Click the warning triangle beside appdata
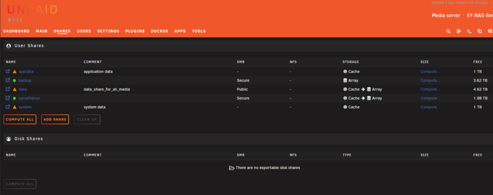Image resolution: width=493 pixels, height=195 pixels. [x=14, y=72]
